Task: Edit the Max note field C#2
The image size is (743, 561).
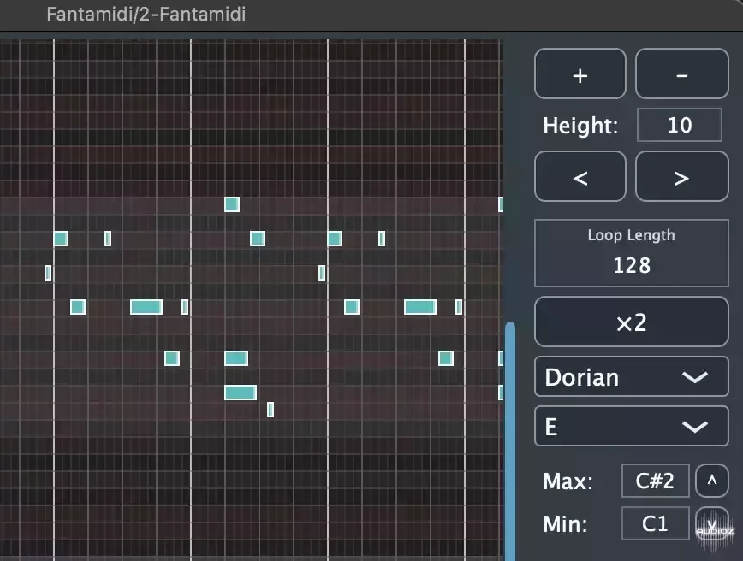Action: (656, 481)
